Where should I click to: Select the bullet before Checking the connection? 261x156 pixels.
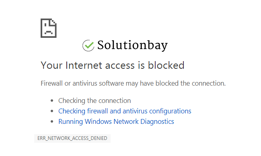pos(52,101)
